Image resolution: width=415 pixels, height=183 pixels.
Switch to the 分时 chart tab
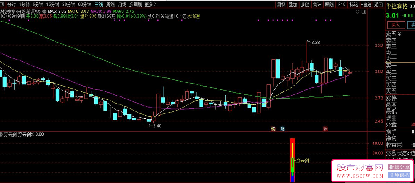tap(11, 5)
